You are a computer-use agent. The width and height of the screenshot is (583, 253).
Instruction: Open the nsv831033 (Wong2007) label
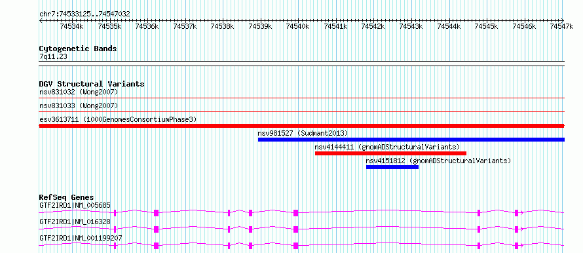click(x=79, y=106)
